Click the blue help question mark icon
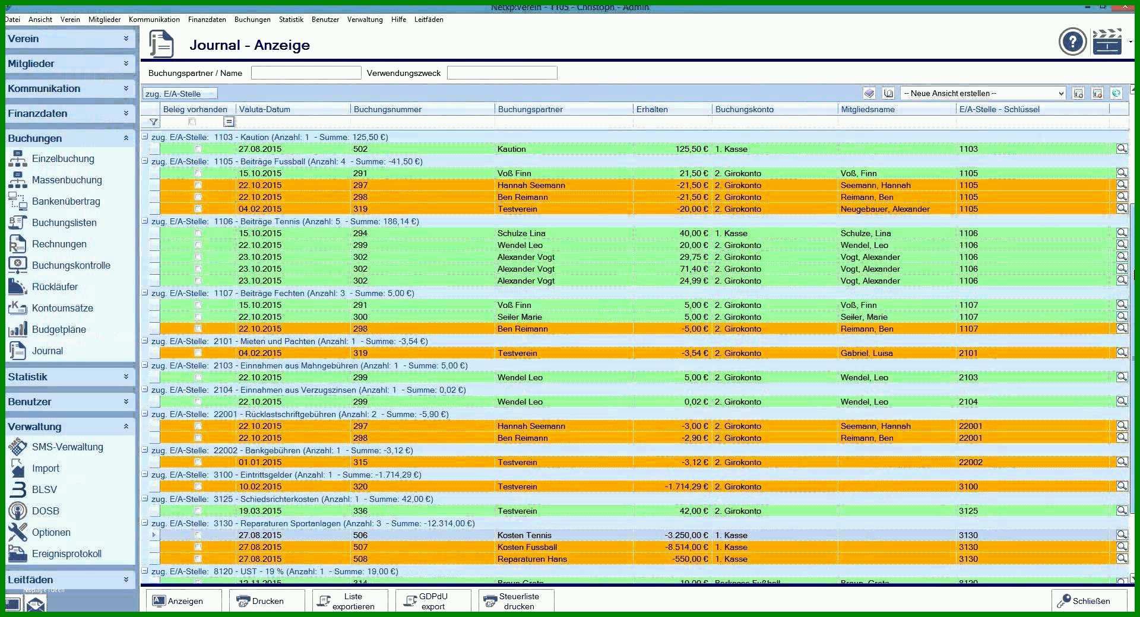1140x617 pixels. [1072, 42]
